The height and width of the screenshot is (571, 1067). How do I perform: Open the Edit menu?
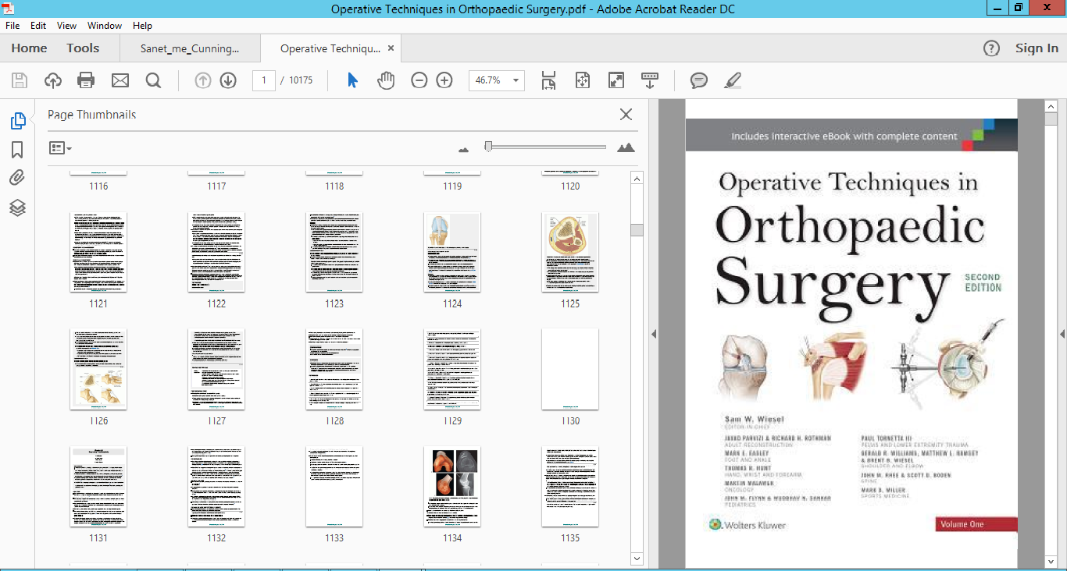tap(38, 26)
